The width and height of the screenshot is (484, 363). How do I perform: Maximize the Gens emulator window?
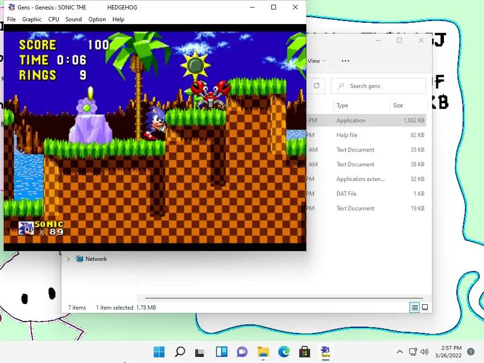tap(274, 7)
